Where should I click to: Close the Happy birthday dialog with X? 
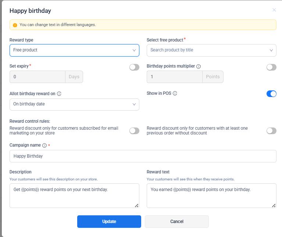[274, 10]
